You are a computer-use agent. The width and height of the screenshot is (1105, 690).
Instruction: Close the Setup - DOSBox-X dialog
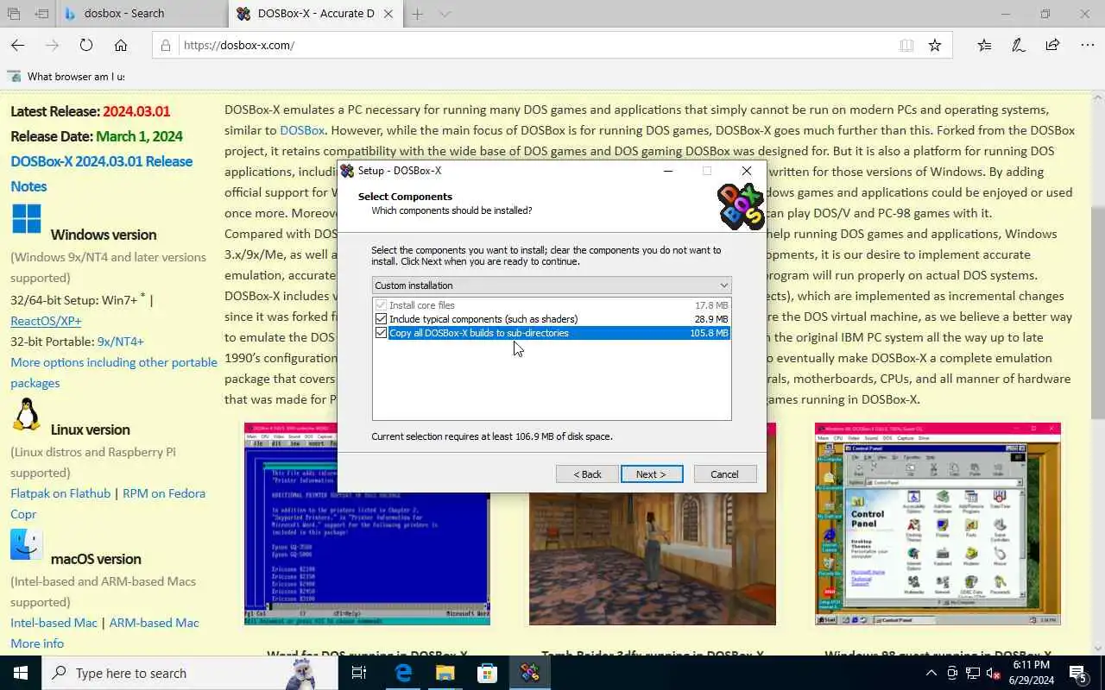tap(747, 171)
